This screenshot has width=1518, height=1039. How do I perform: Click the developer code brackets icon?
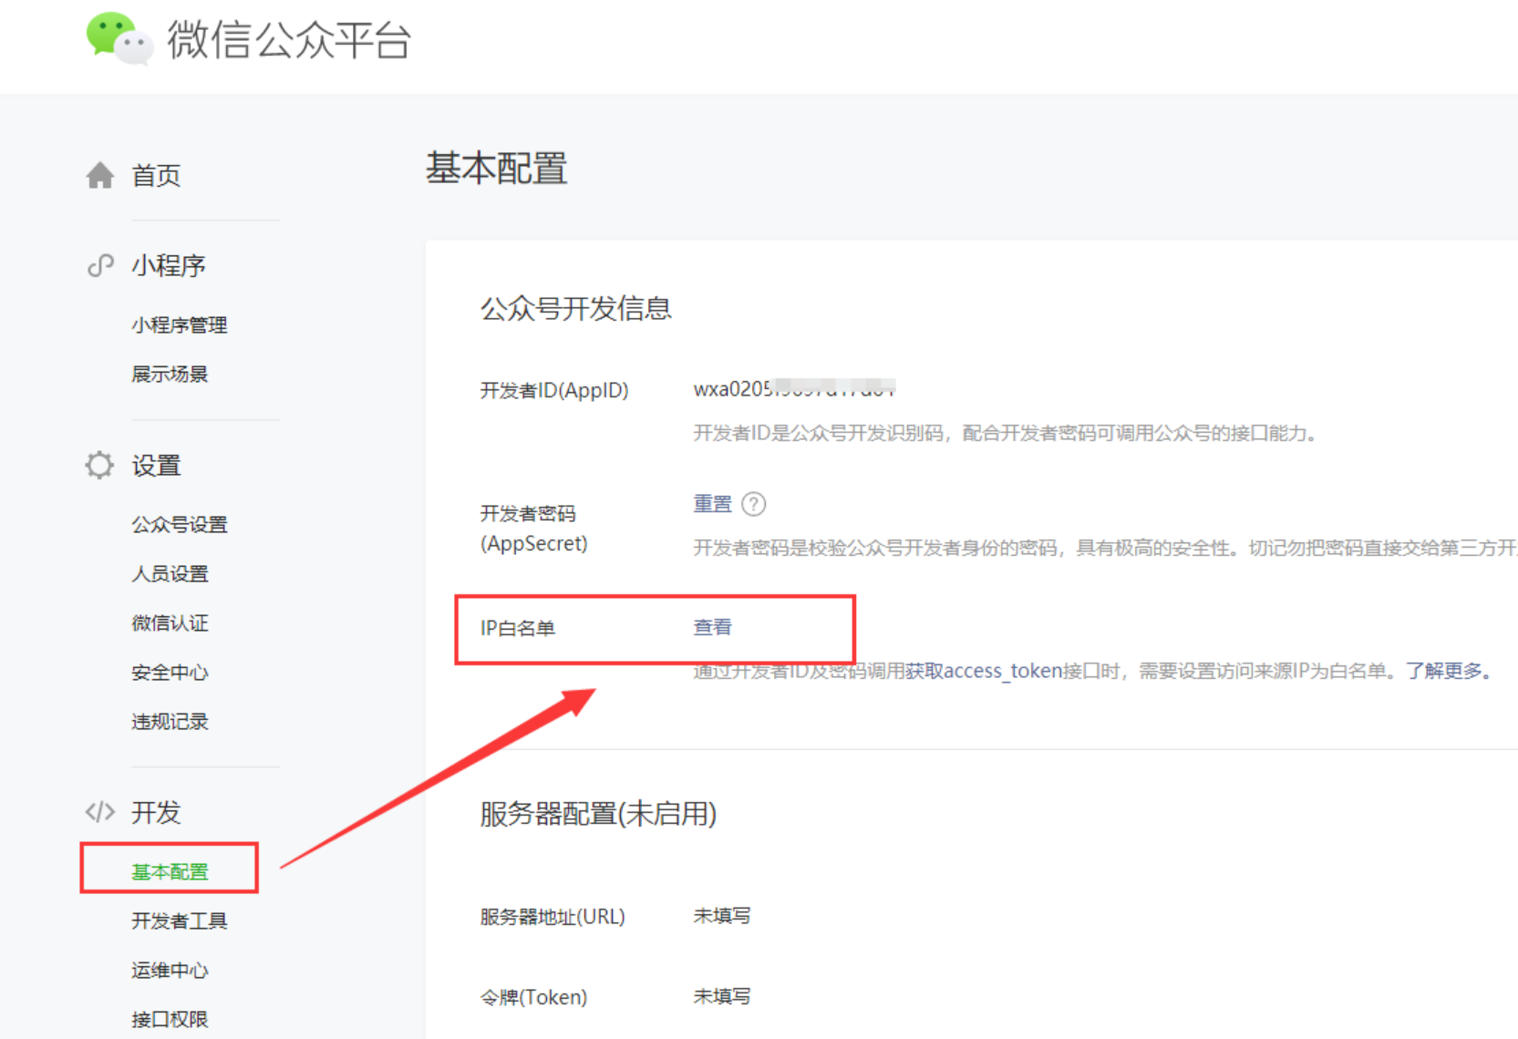click(x=100, y=811)
